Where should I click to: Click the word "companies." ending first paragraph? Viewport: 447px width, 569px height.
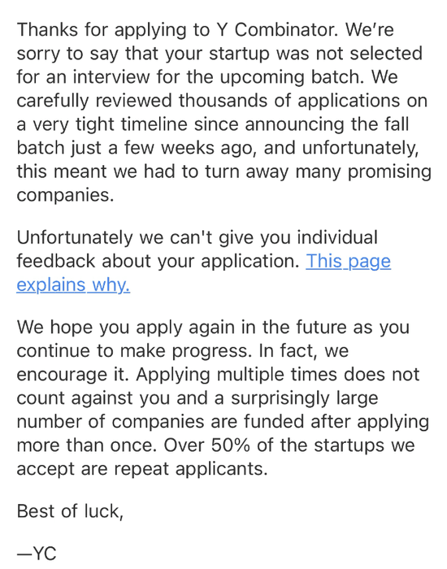click(65, 196)
